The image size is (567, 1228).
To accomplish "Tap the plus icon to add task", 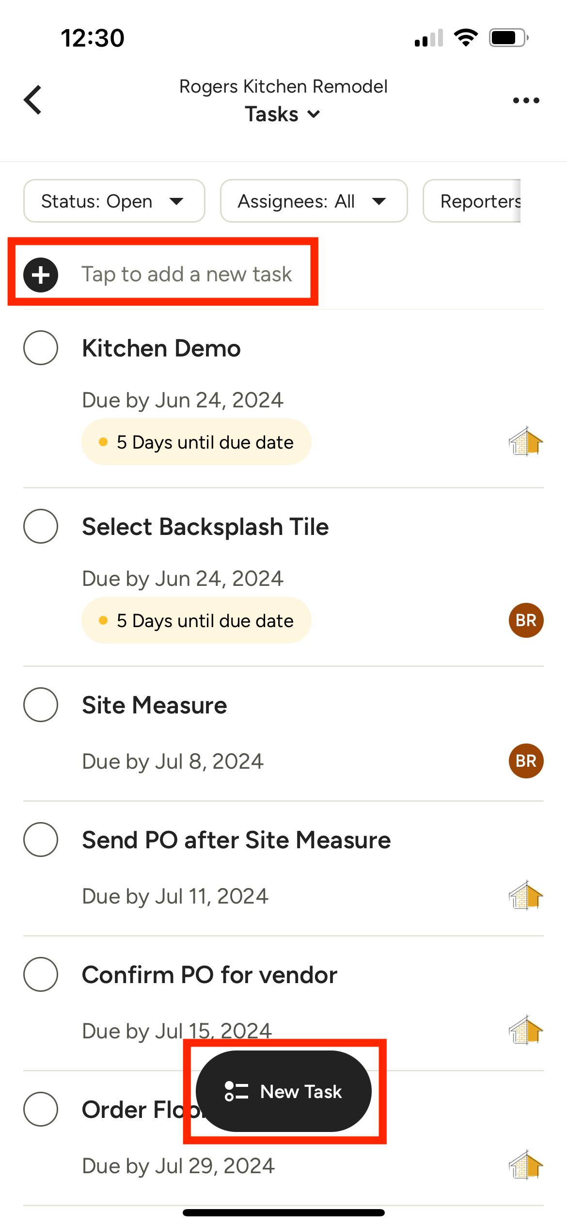I will click(41, 275).
